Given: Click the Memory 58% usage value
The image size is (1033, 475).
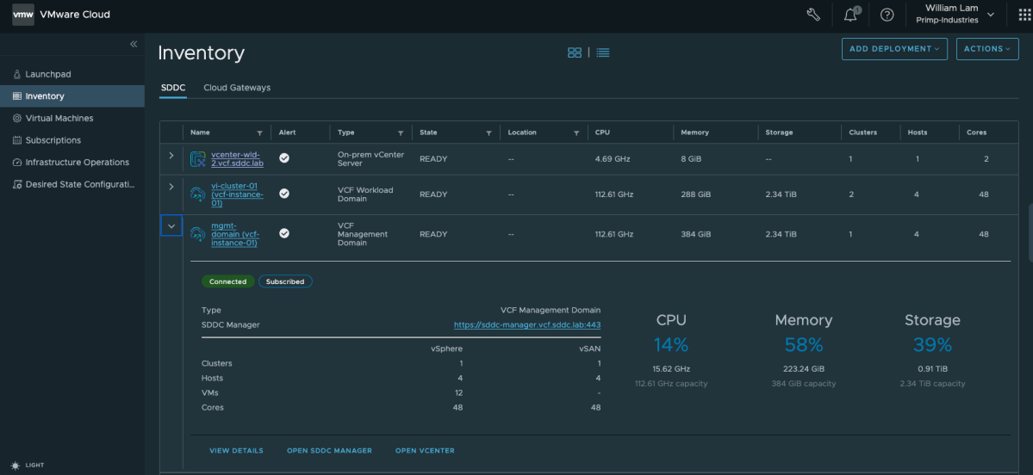Looking at the screenshot, I should (804, 345).
